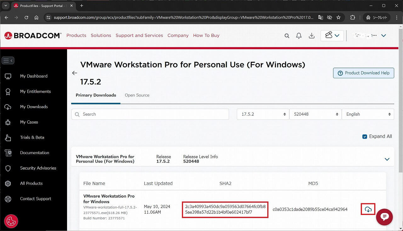
Task: Open the search magnifier in header
Action: click(x=287, y=36)
